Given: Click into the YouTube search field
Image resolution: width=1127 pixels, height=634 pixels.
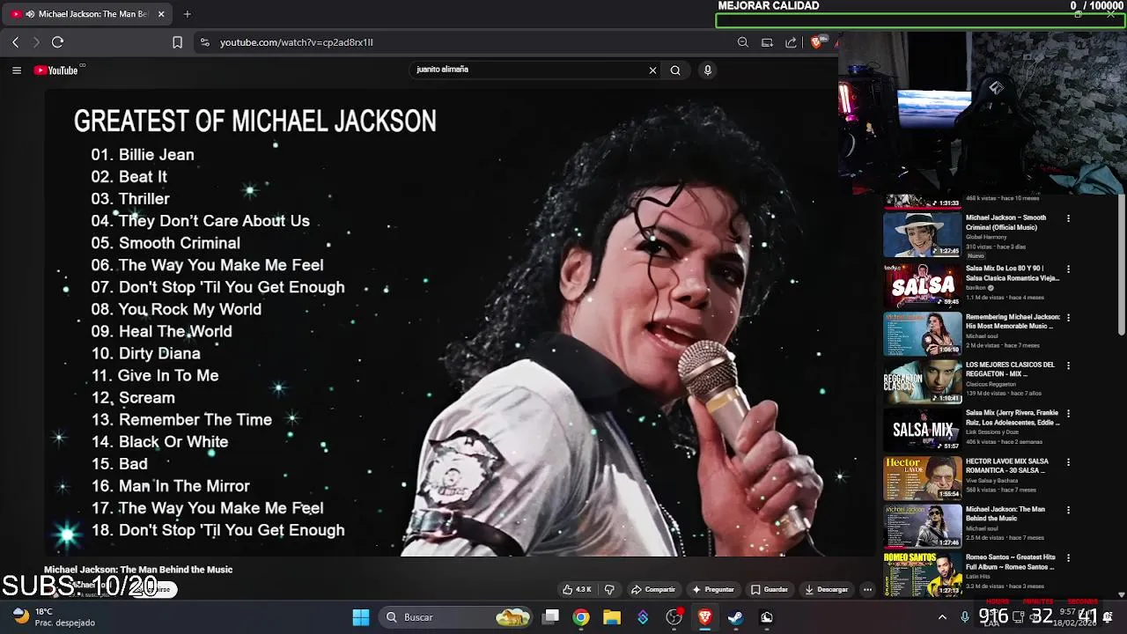Looking at the screenshot, I should [530, 70].
